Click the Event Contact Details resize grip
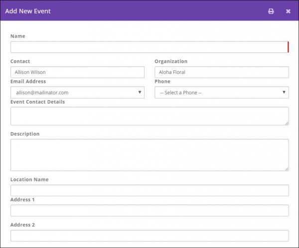This screenshot has width=299, height=248. click(286, 123)
